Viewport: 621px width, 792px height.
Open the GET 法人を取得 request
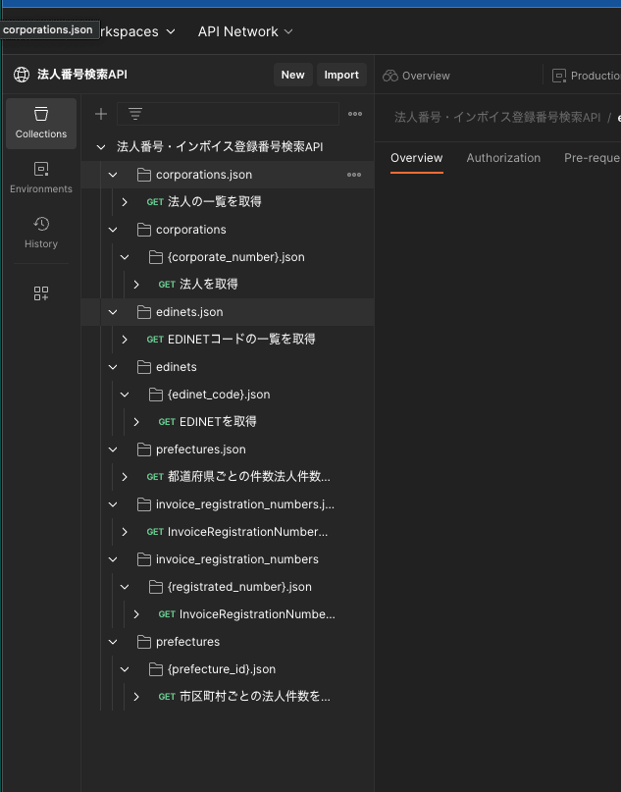[x=198, y=285]
